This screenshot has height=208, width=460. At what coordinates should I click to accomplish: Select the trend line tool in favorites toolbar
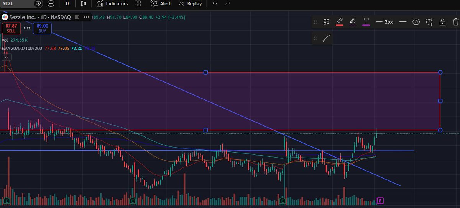[327, 38]
